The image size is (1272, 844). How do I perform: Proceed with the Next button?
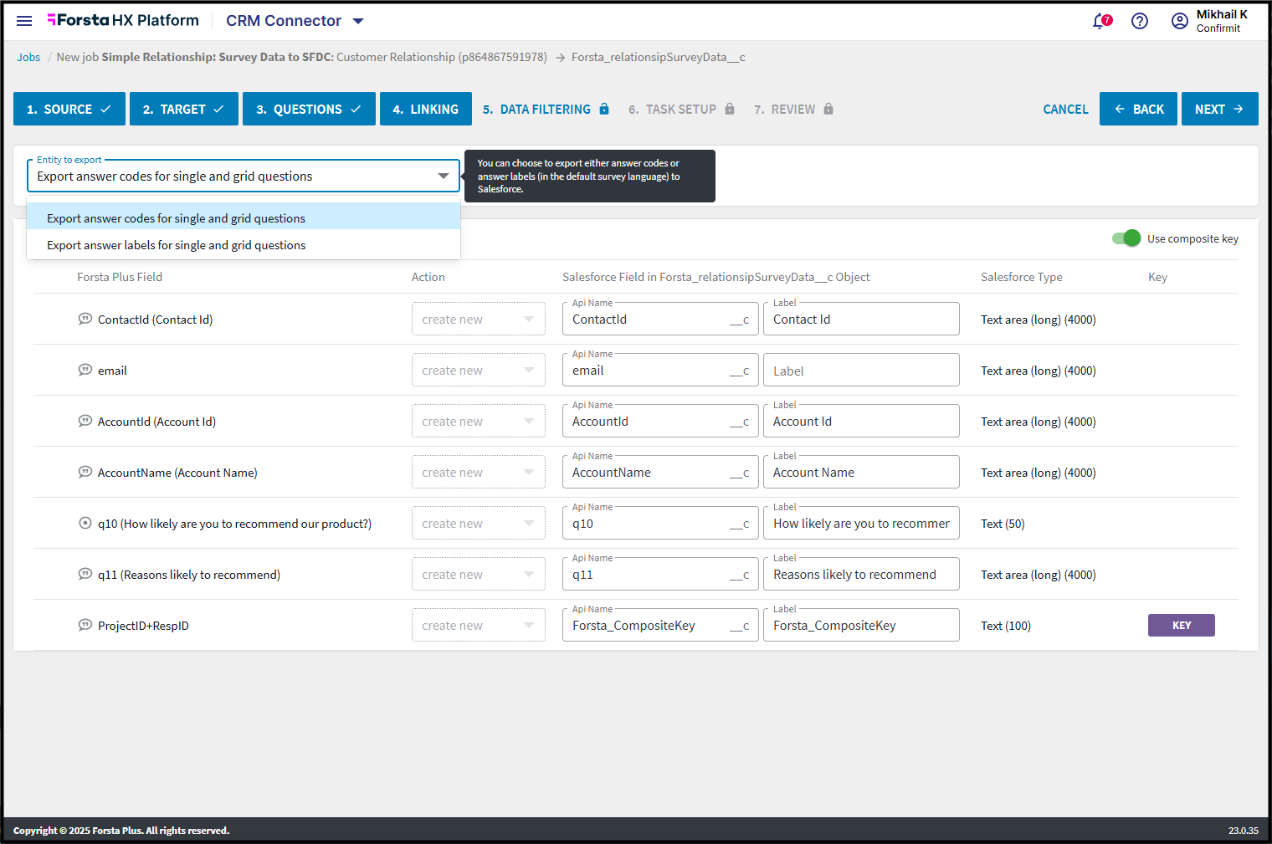coord(1220,109)
